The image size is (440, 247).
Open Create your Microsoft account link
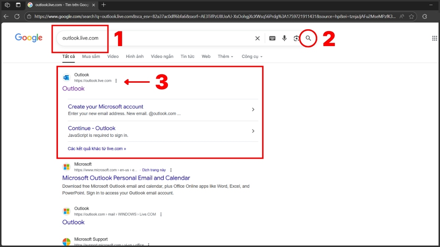[106, 106]
